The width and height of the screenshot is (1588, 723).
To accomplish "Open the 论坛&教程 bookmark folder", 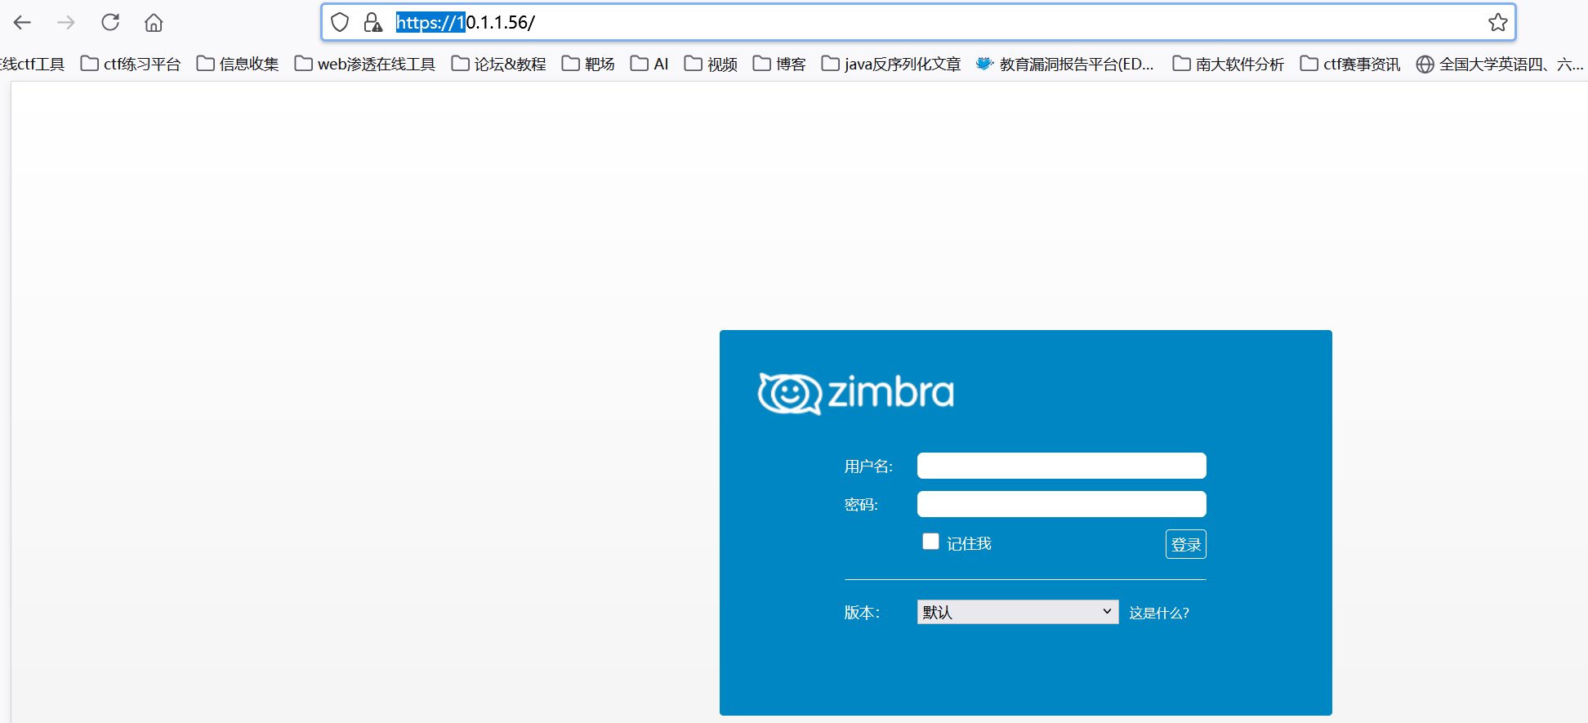I will tap(498, 64).
